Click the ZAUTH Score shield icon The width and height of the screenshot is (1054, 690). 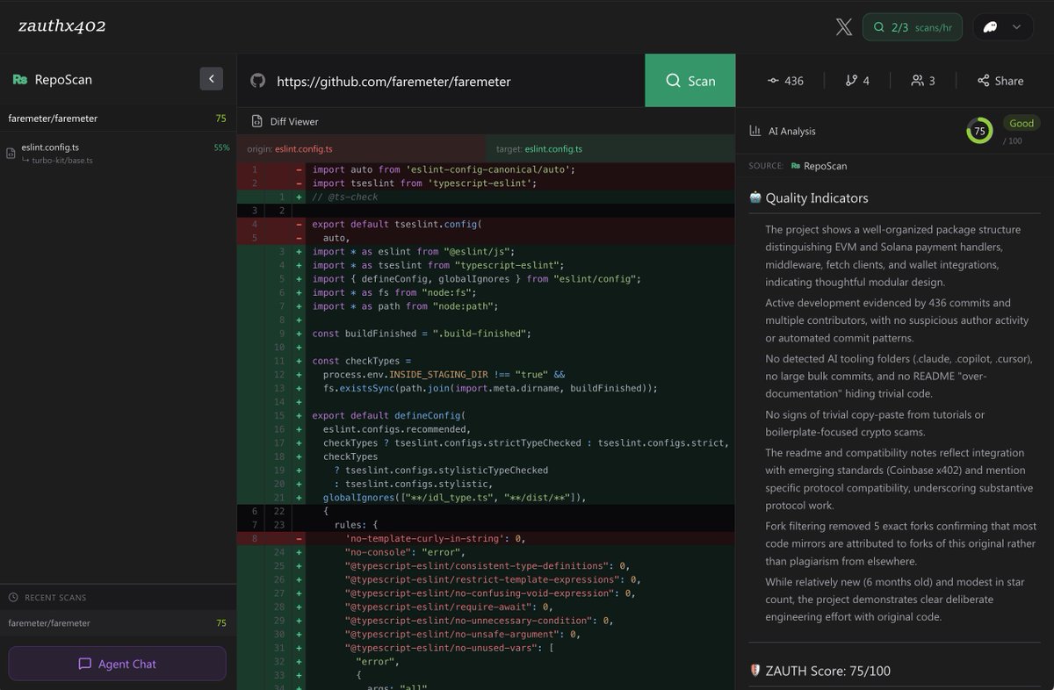tap(755, 671)
